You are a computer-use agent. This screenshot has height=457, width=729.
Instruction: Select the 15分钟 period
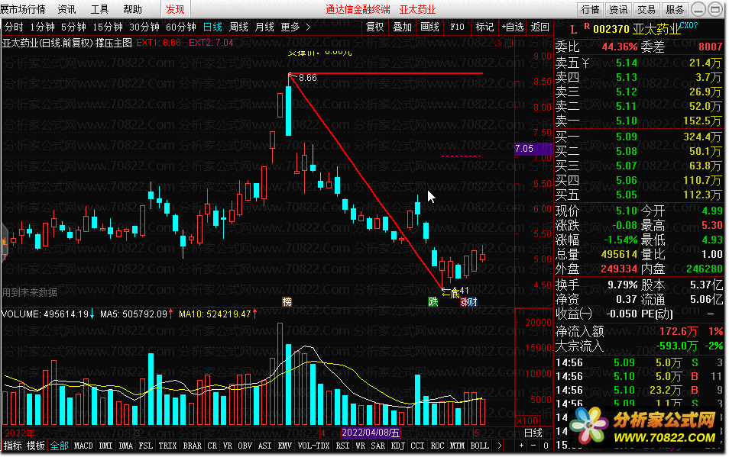click(x=108, y=27)
